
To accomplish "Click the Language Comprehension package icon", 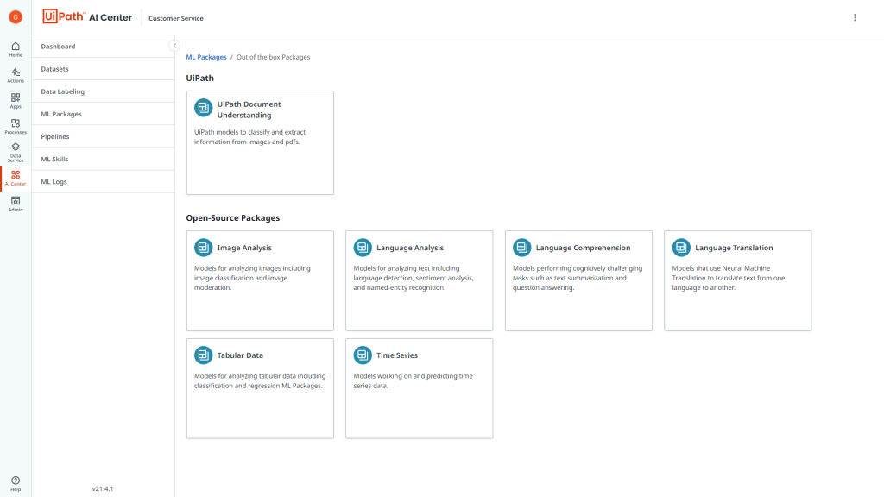I will [521, 248].
